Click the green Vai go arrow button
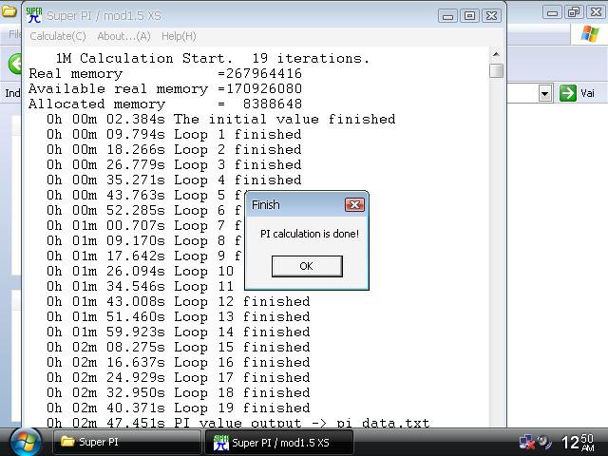Image resolution: width=608 pixels, height=456 pixels. (568, 93)
